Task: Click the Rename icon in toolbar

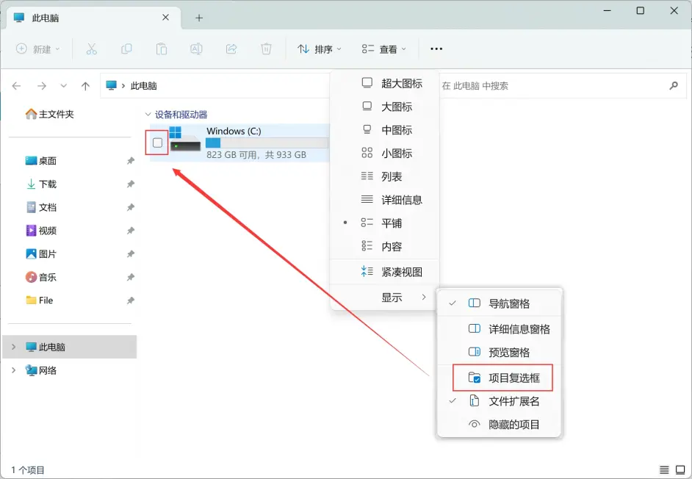Action: pyautogui.click(x=196, y=49)
